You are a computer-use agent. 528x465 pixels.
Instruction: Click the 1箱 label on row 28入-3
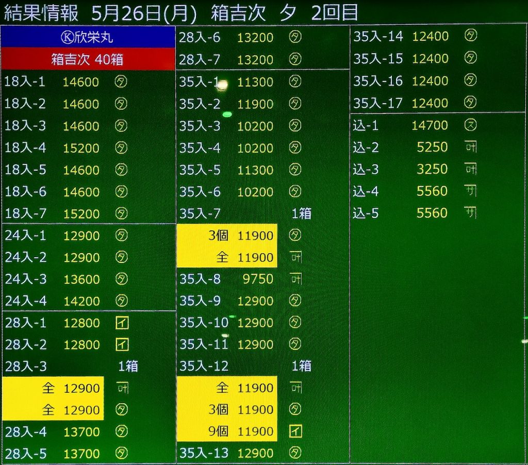pyautogui.click(x=128, y=366)
